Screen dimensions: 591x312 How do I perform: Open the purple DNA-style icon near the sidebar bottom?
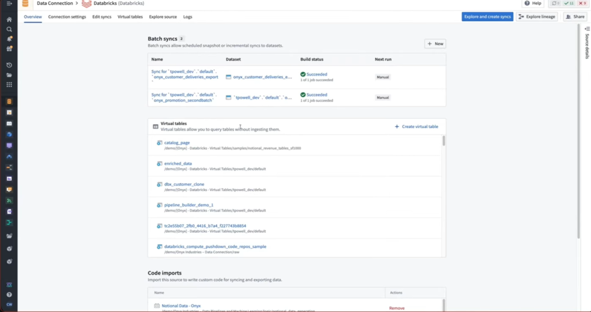(9, 285)
